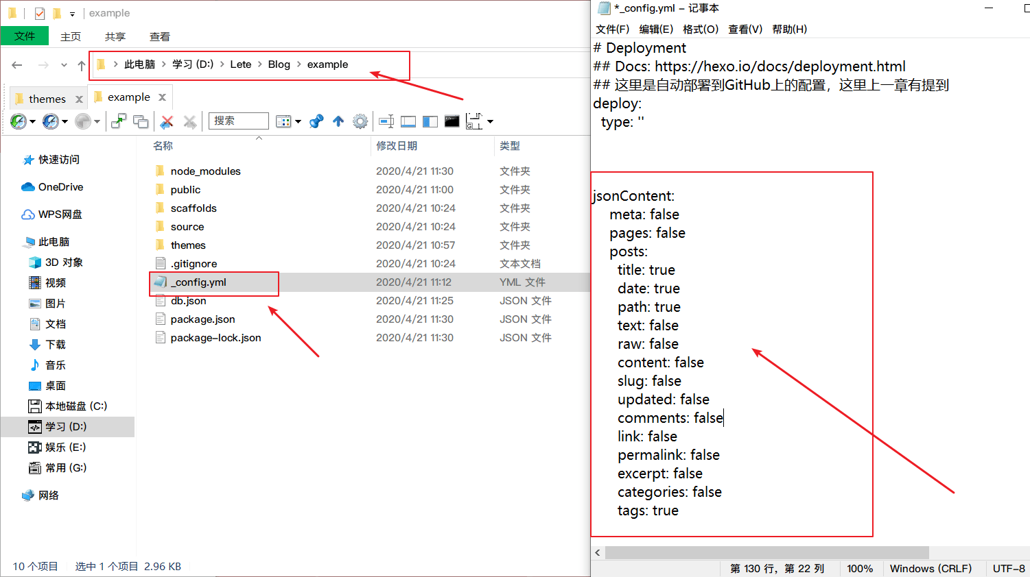Click the properties checkmark in quick access toolbar

pos(40,13)
